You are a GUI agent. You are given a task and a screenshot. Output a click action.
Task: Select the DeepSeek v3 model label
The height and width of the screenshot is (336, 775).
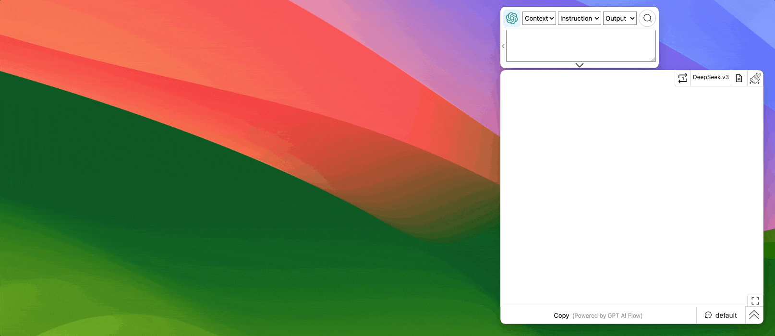pyautogui.click(x=711, y=77)
